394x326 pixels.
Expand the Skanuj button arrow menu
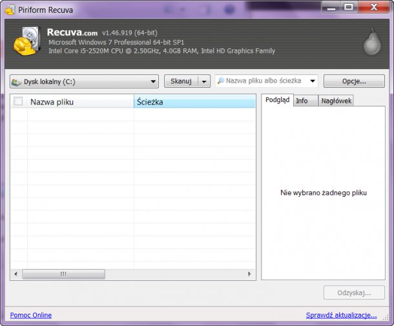(204, 81)
